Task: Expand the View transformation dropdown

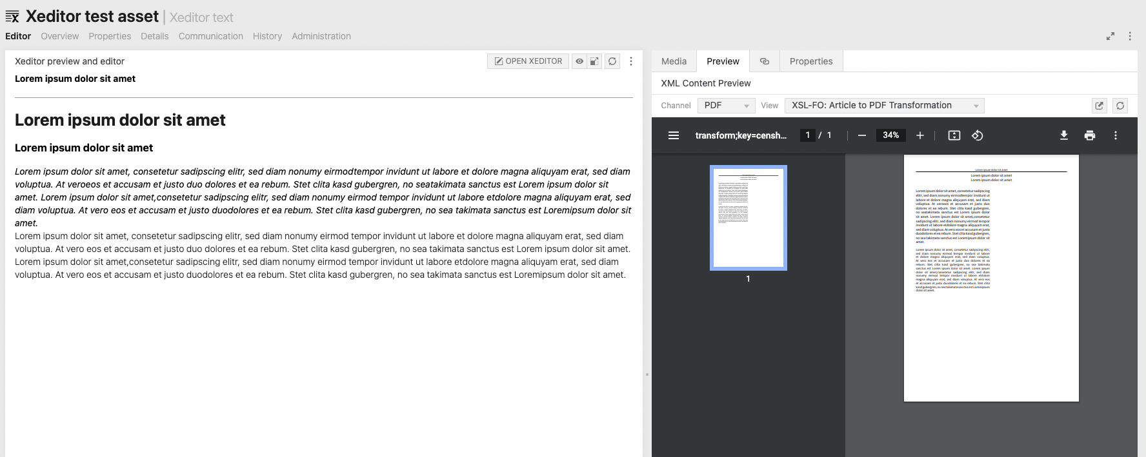Action: click(x=884, y=106)
